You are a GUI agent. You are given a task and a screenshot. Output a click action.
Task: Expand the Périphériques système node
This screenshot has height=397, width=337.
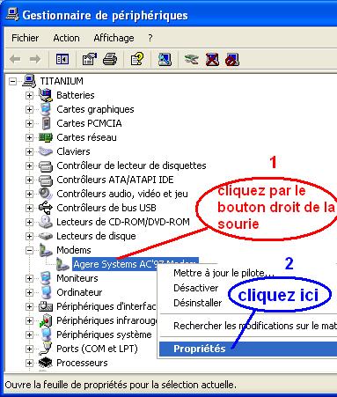[29, 335]
